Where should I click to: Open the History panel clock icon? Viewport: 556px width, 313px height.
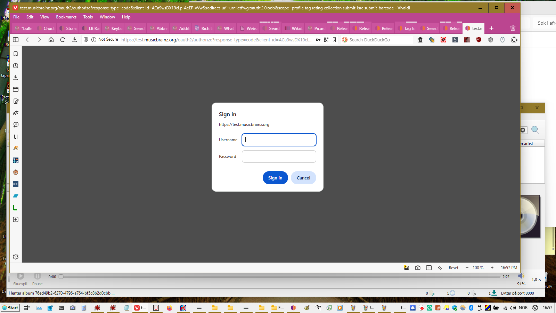click(16, 66)
